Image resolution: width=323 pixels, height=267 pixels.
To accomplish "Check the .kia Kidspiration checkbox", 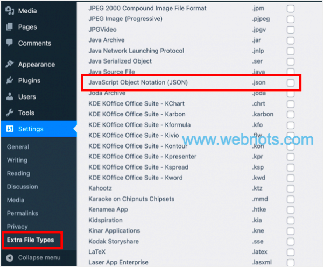I will coord(291,221).
